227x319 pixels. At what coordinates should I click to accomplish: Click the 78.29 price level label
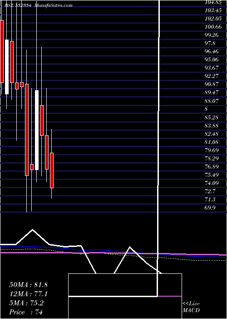coord(212,158)
